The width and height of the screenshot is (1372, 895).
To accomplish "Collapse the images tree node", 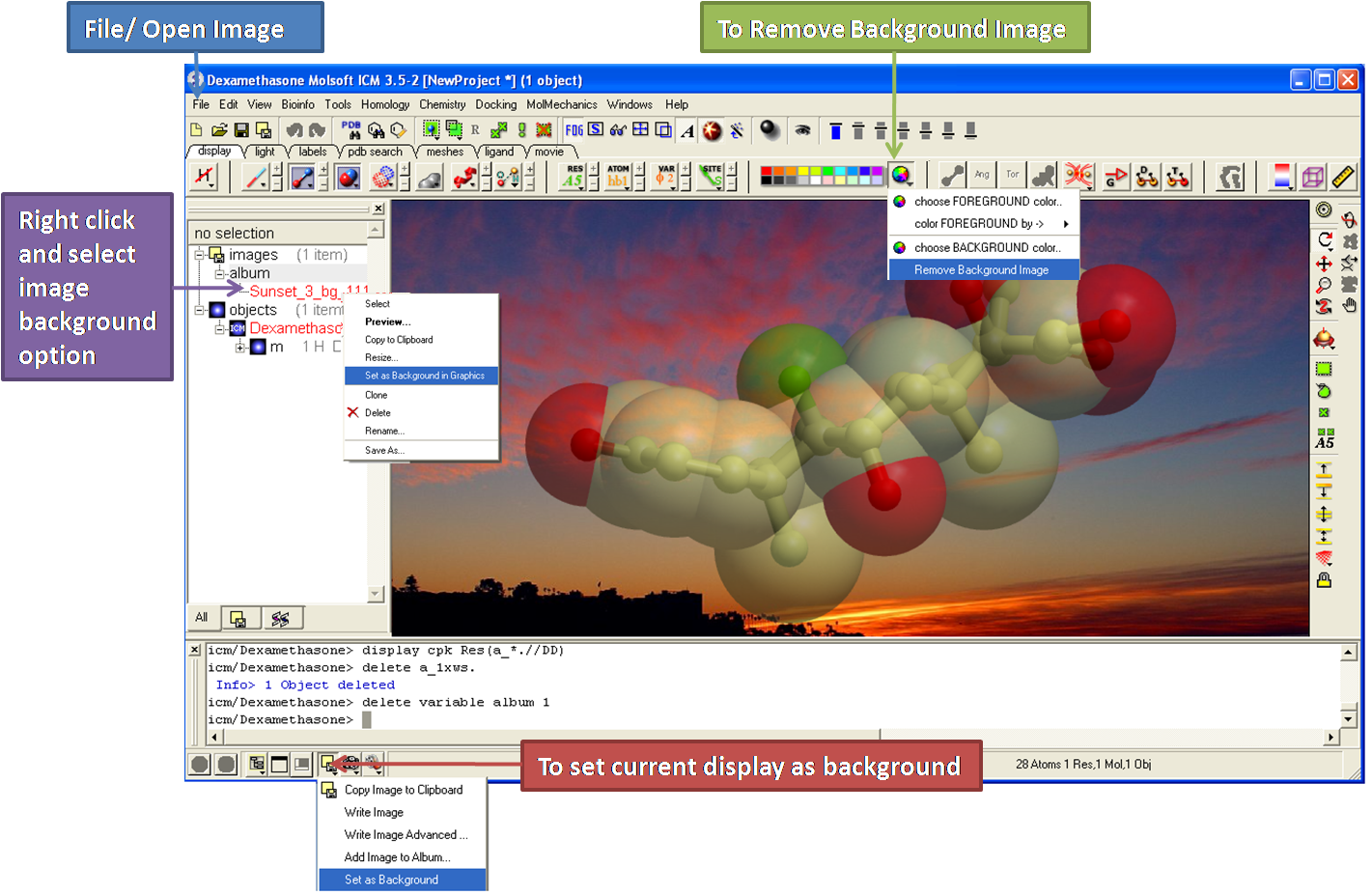I will (x=200, y=255).
